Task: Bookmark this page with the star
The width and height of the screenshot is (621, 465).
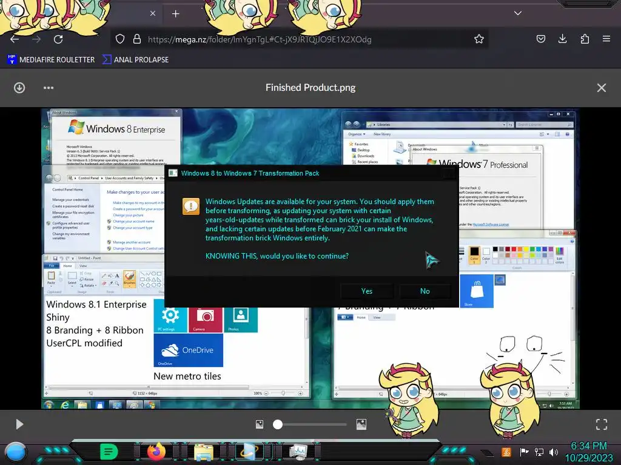Action: [479, 39]
